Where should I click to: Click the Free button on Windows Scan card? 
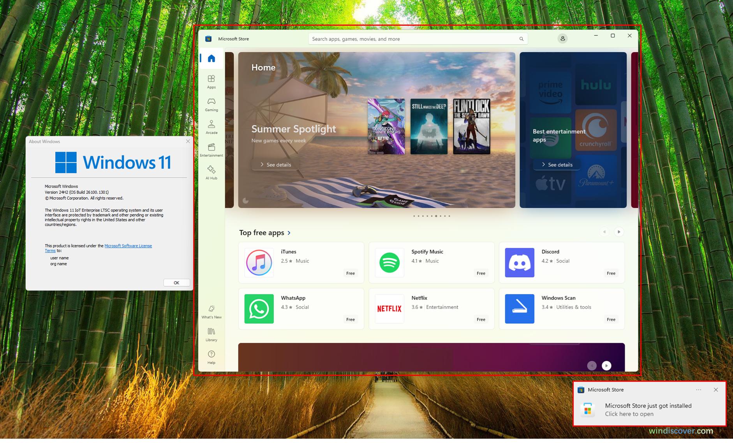click(611, 319)
